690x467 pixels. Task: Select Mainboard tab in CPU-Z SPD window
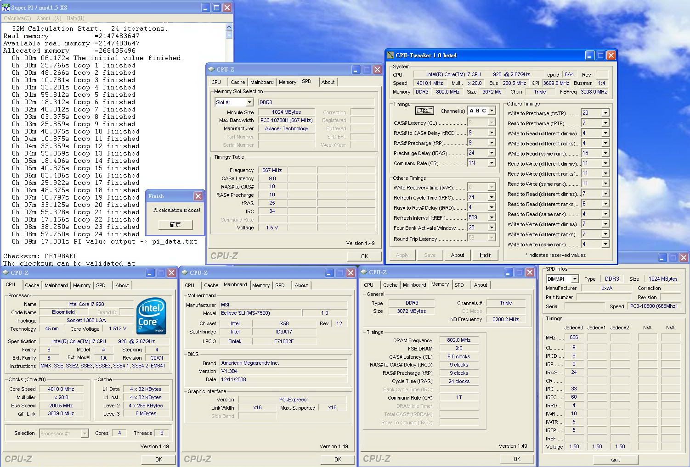click(x=262, y=82)
